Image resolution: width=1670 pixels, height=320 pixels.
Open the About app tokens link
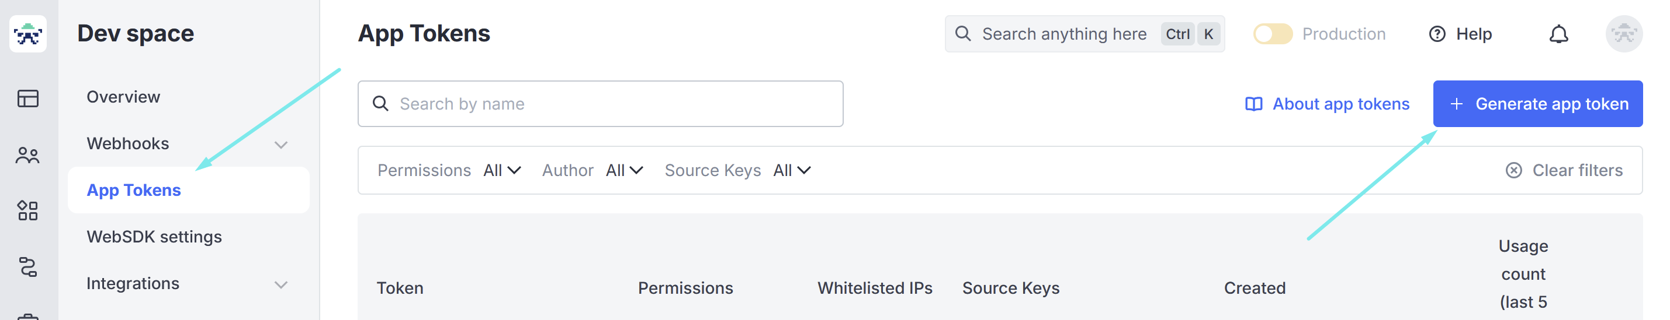(1327, 104)
